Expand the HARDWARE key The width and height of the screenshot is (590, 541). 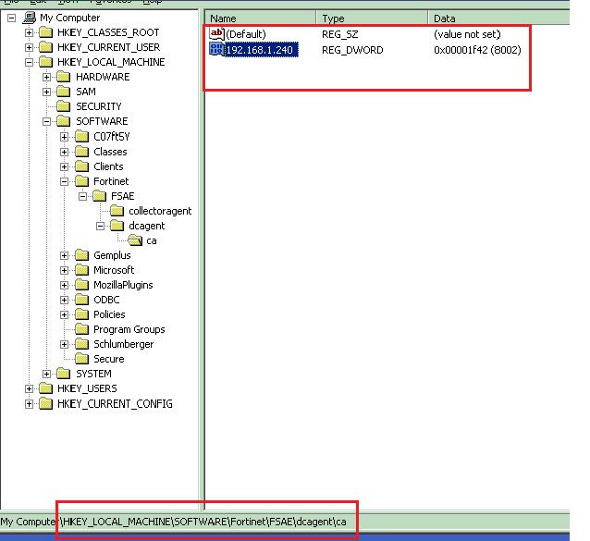point(46,77)
